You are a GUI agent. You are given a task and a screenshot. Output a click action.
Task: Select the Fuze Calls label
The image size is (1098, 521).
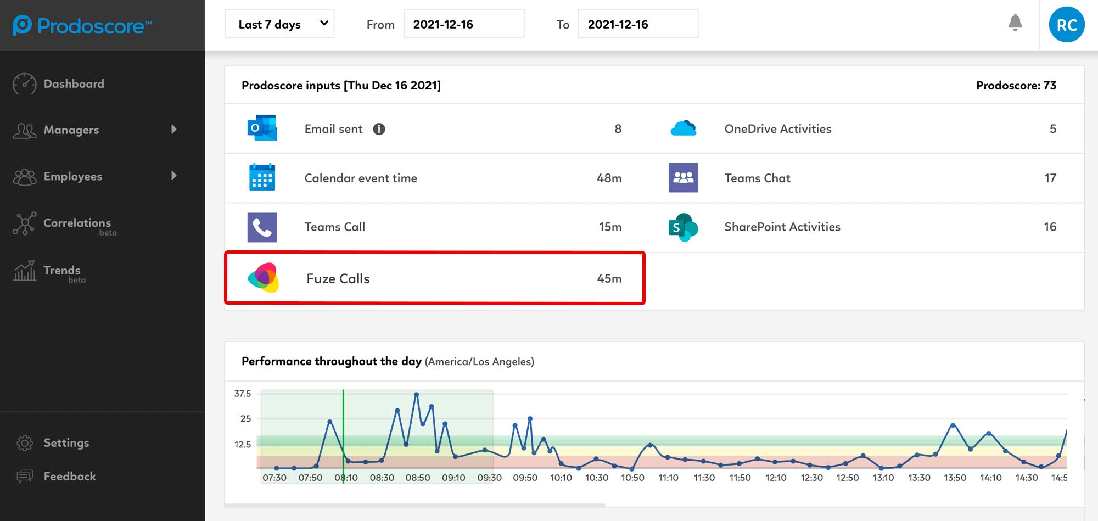tap(338, 278)
